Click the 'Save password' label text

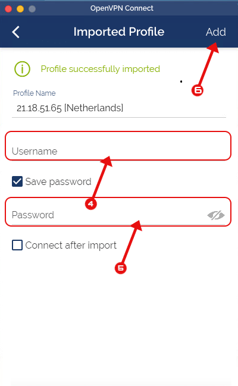(x=58, y=182)
